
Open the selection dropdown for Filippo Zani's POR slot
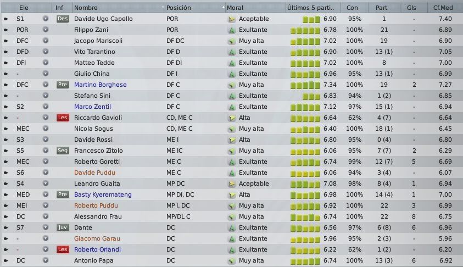[46, 30]
